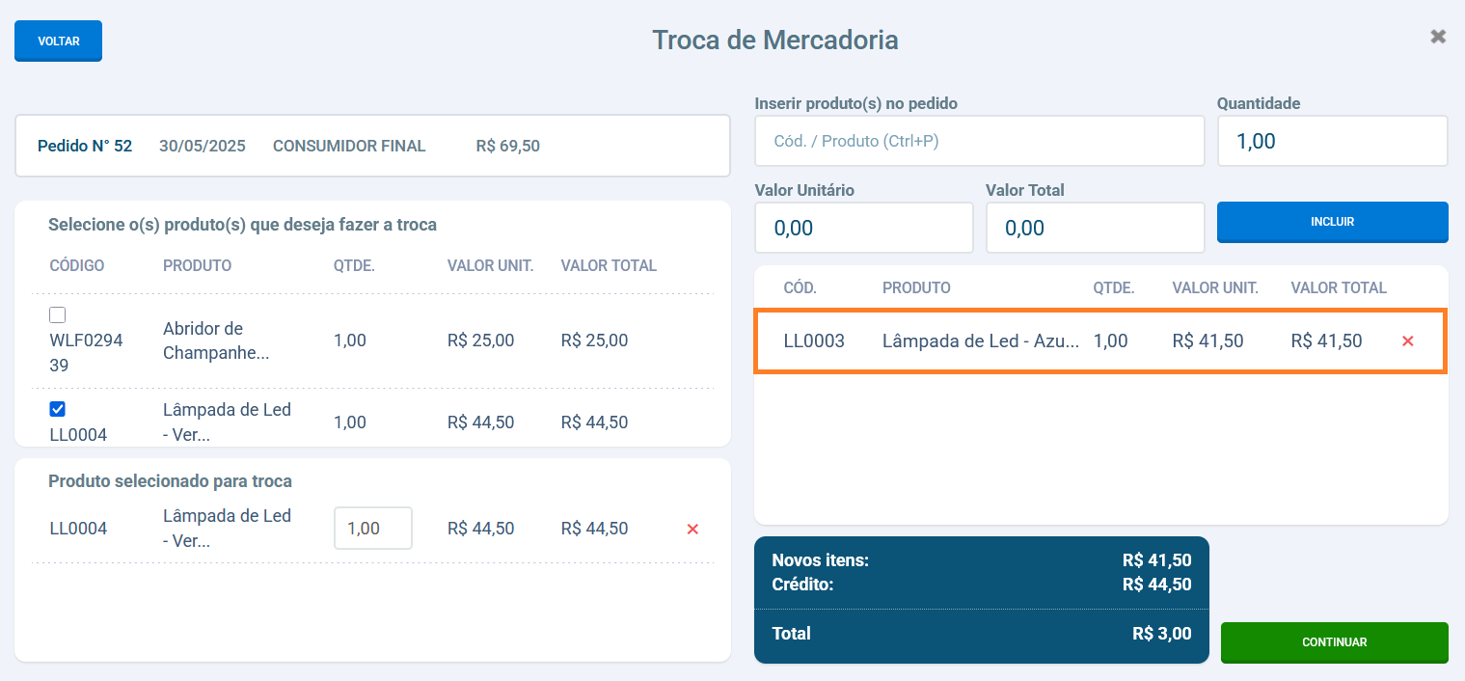Click the Total R$ 3,00 summary
Image resolution: width=1465 pixels, height=681 pixels.
pyautogui.click(x=981, y=634)
